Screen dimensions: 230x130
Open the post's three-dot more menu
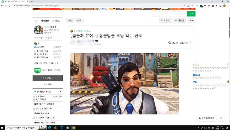[x=191, y=43]
